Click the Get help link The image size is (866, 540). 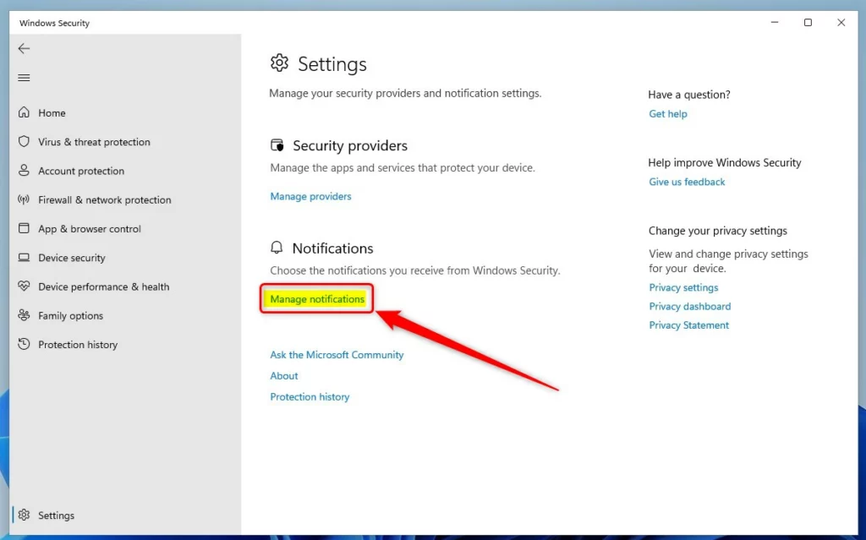click(668, 114)
